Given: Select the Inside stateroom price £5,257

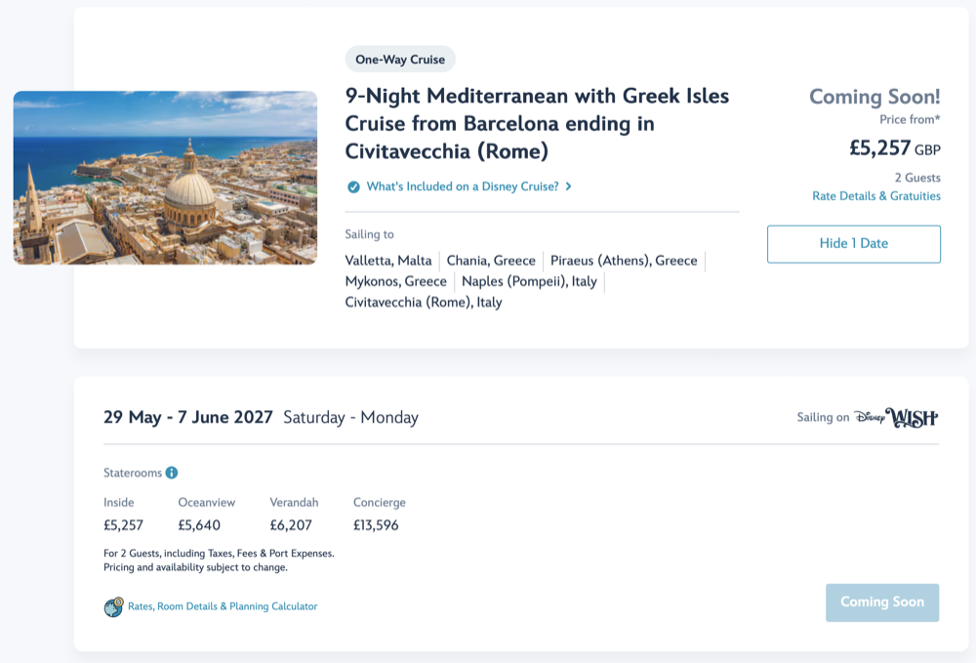Looking at the screenshot, I should pyautogui.click(x=123, y=525).
